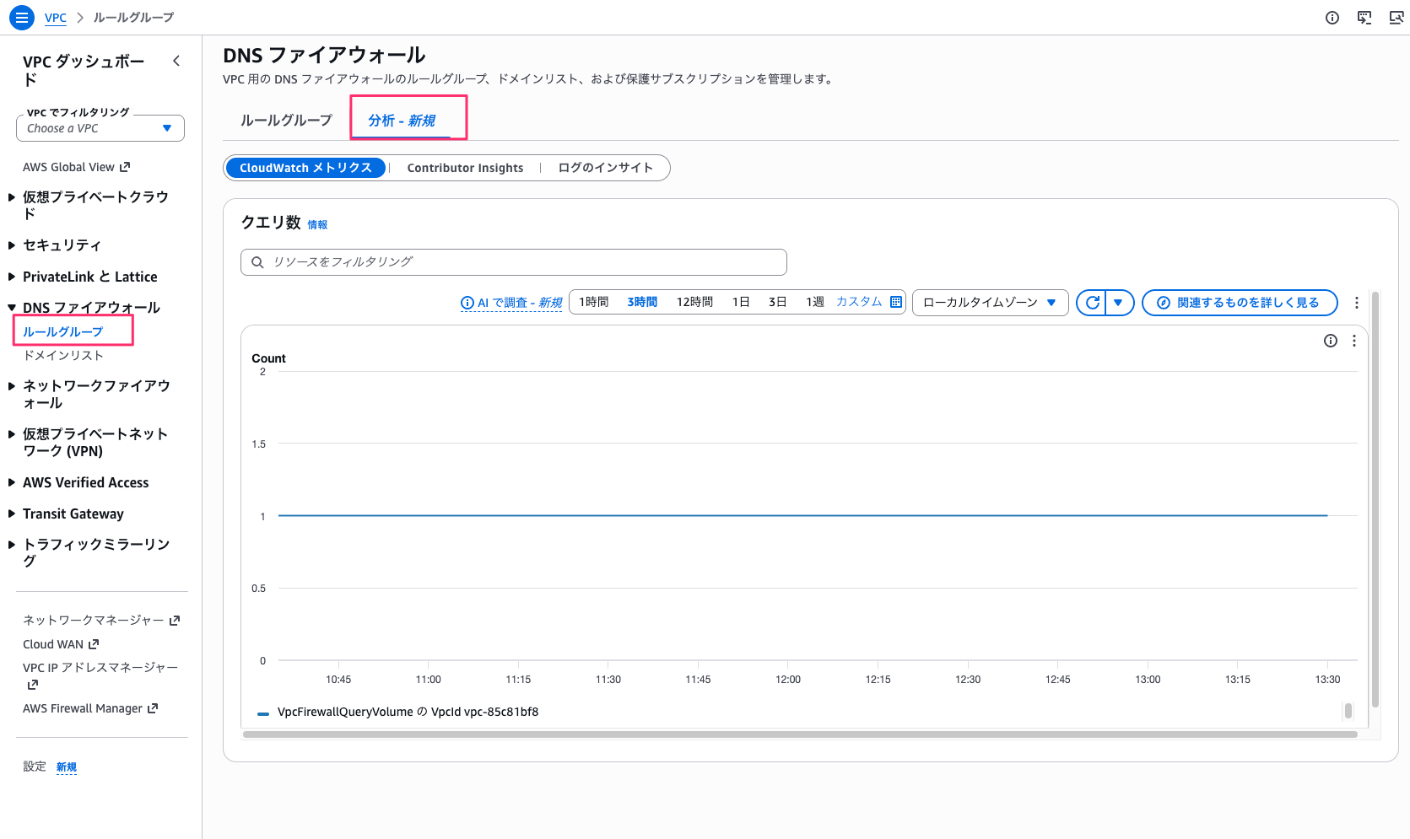Select ログのインサイト segment

tap(605, 168)
